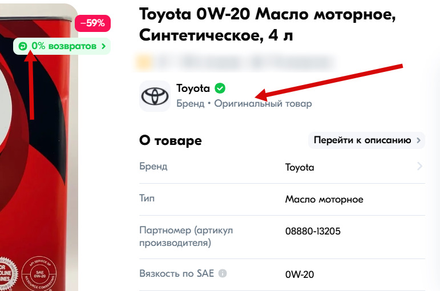Image resolution: width=440 pixels, height=291 pixels.
Task: Click the info icon next to Вязкость по SAE
Action: [x=223, y=273]
